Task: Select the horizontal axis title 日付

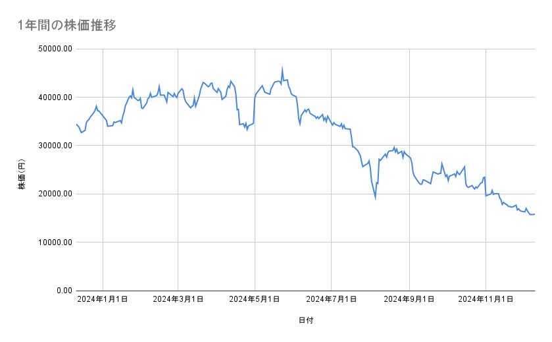Action: click(306, 320)
